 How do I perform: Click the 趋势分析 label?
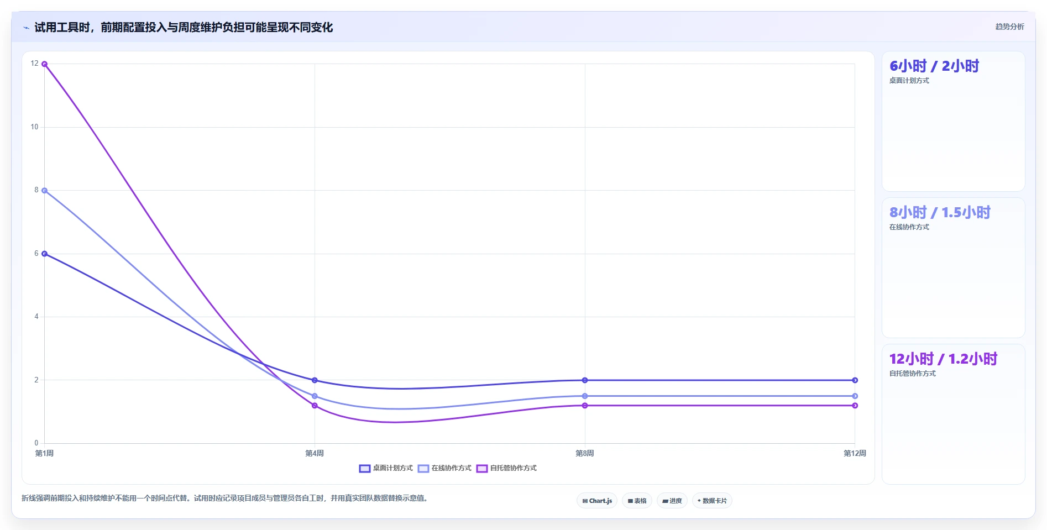pyautogui.click(x=1009, y=27)
